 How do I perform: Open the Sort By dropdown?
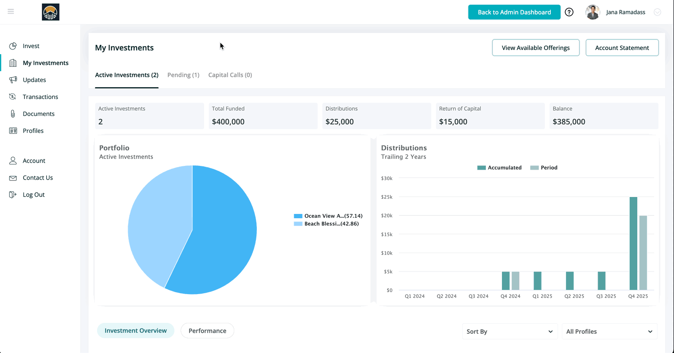coord(510,331)
